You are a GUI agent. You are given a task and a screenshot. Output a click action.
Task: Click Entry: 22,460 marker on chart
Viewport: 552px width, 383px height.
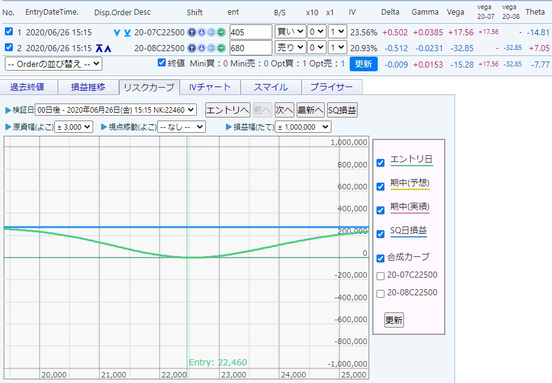tap(218, 362)
